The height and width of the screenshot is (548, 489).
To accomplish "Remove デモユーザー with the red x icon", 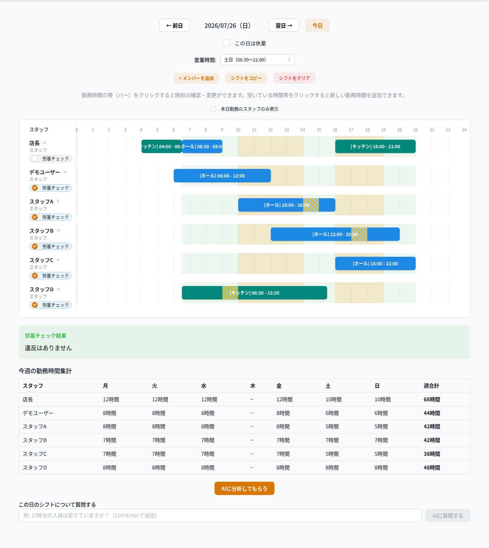I will 65,172.
